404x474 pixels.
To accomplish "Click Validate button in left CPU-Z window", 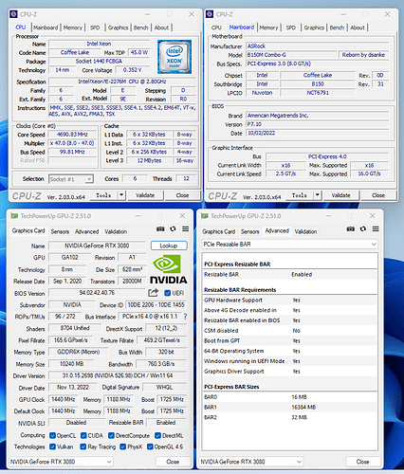I will 145,195.
